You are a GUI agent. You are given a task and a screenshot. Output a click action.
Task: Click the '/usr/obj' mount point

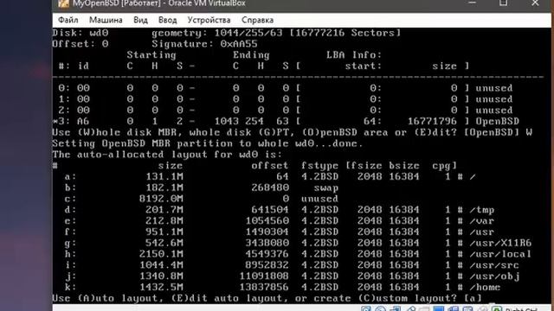[x=494, y=276]
